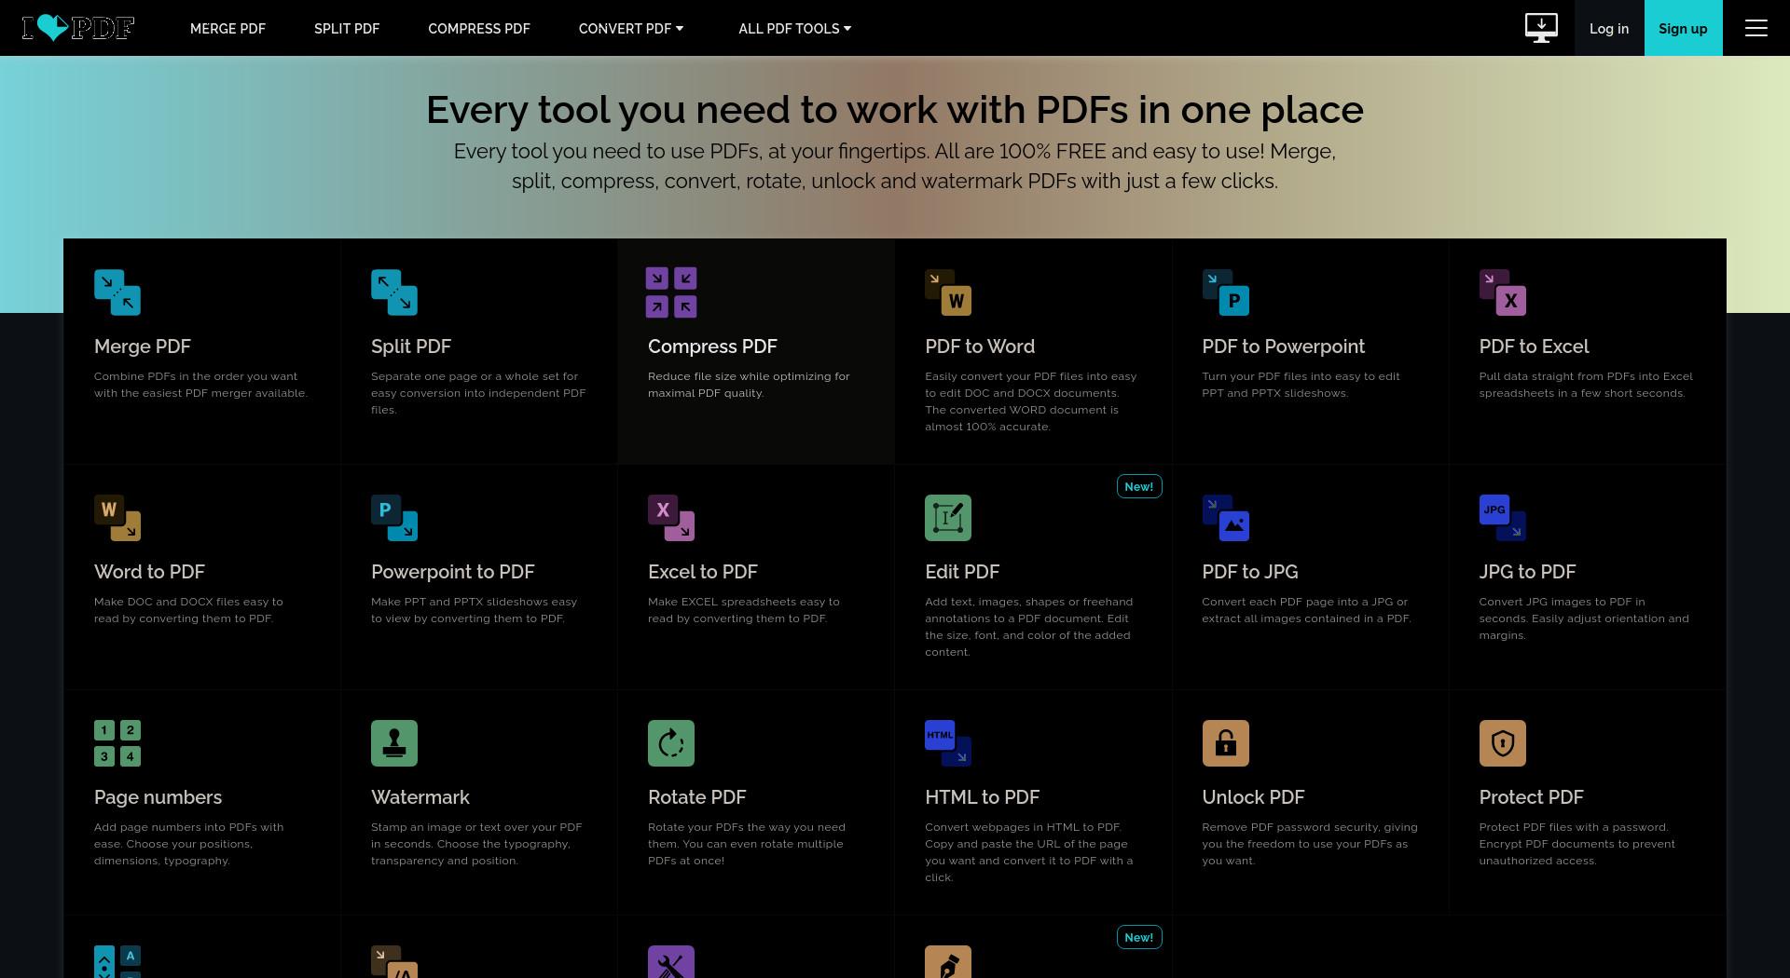Select the Word to PDF title
Screen dimensions: 1790x978
(x=149, y=572)
